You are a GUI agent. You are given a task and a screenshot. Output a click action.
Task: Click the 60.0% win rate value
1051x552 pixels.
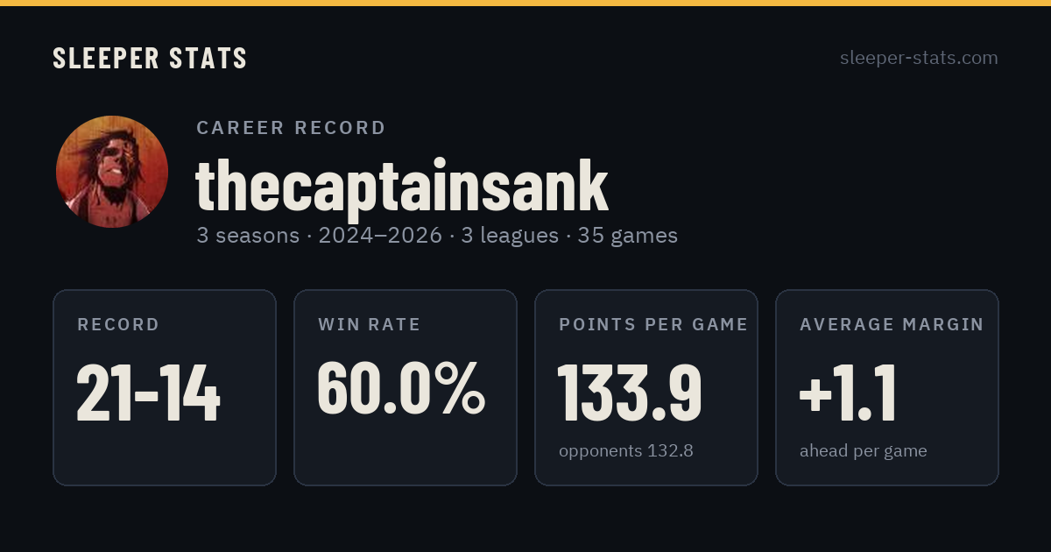401,387
